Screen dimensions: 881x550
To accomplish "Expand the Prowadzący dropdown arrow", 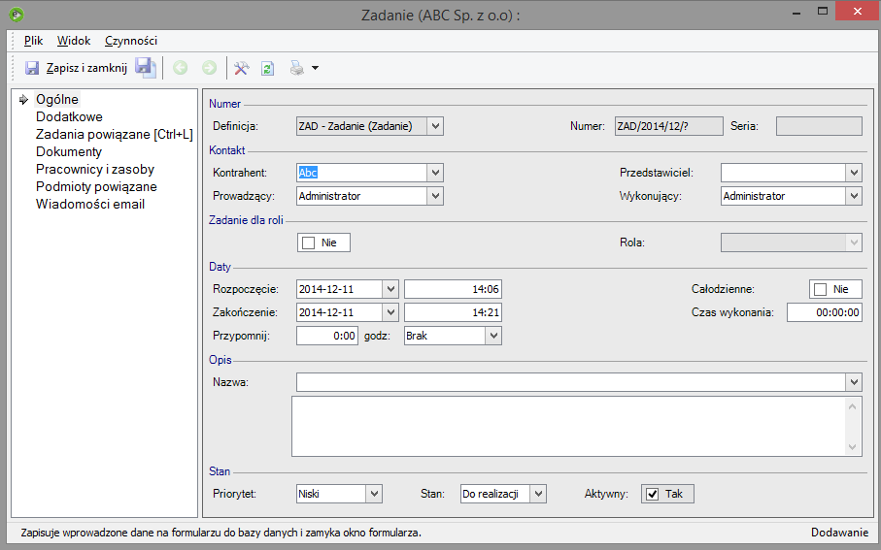I will pos(435,196).
